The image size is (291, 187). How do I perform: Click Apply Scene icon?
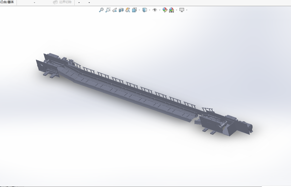click(x=172, y=10)
